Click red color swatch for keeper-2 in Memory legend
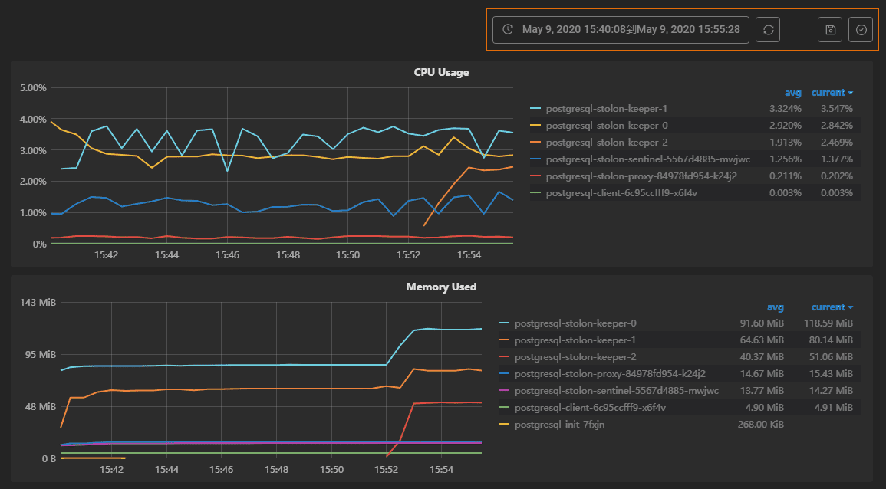886x489 pixels. (504, 357)
